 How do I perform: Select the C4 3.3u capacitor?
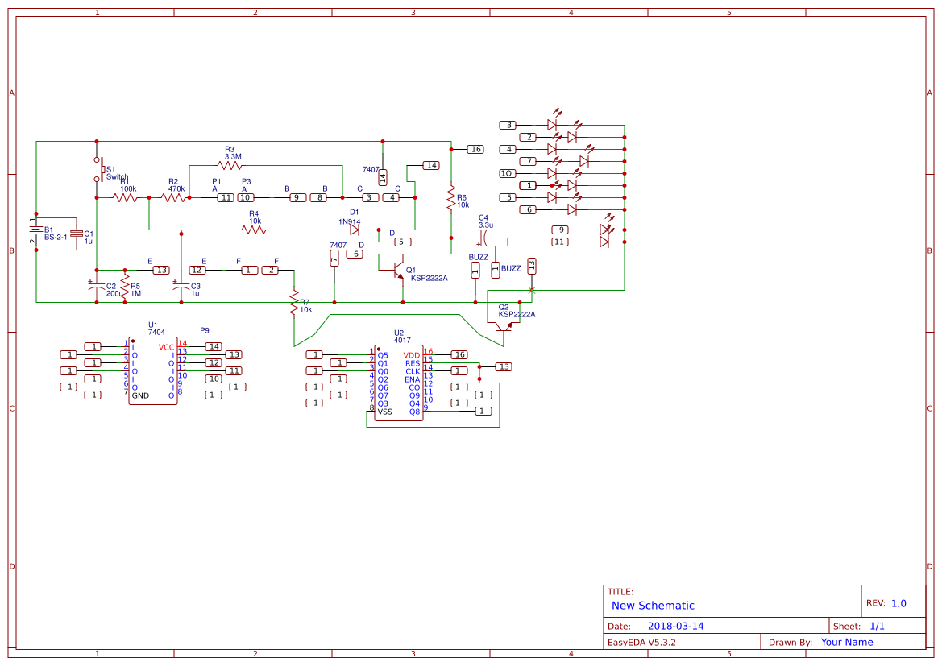[x=483, y=238]
